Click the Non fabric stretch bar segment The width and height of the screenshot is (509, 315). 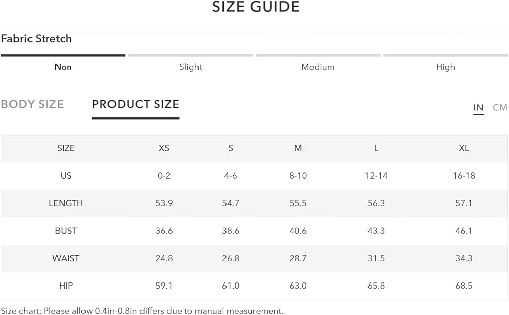pyautogui.click(x=63, y=55)
